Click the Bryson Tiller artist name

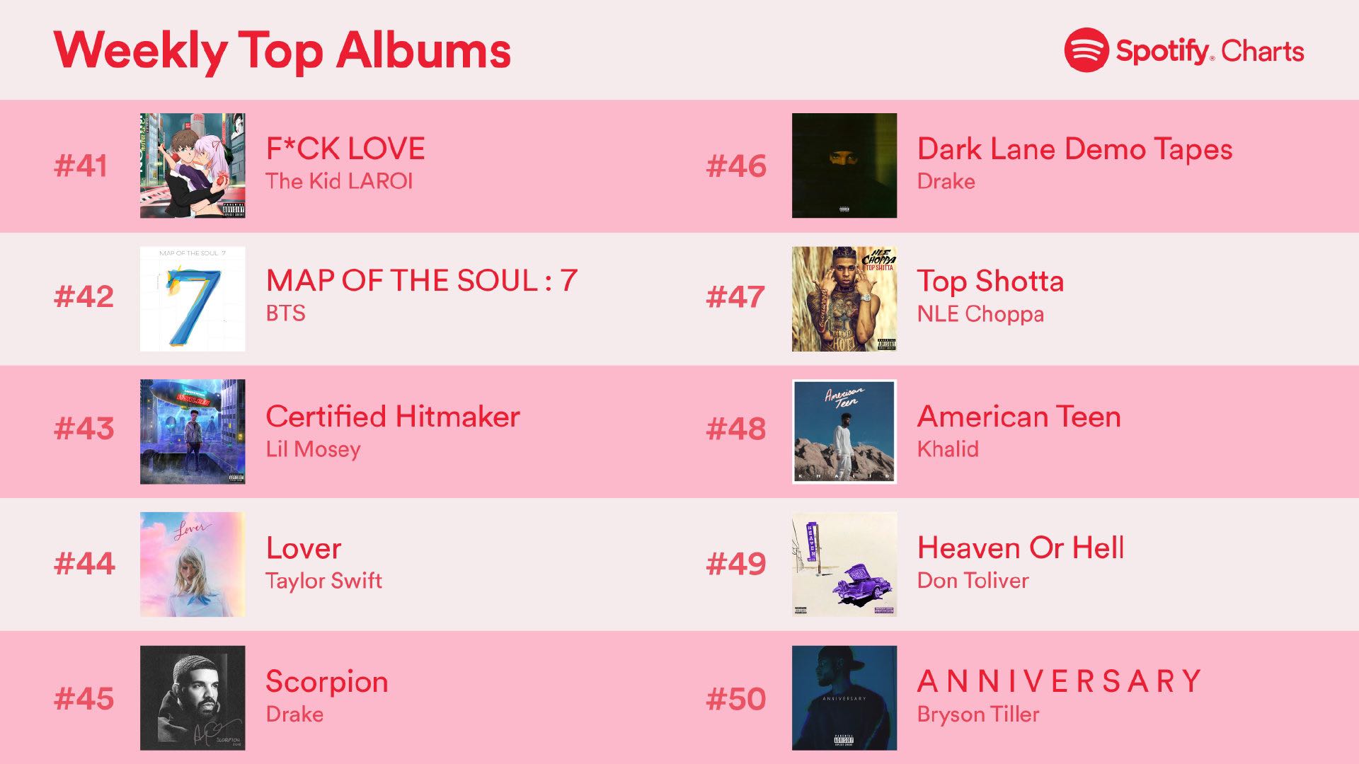click(x=978, y=714)
